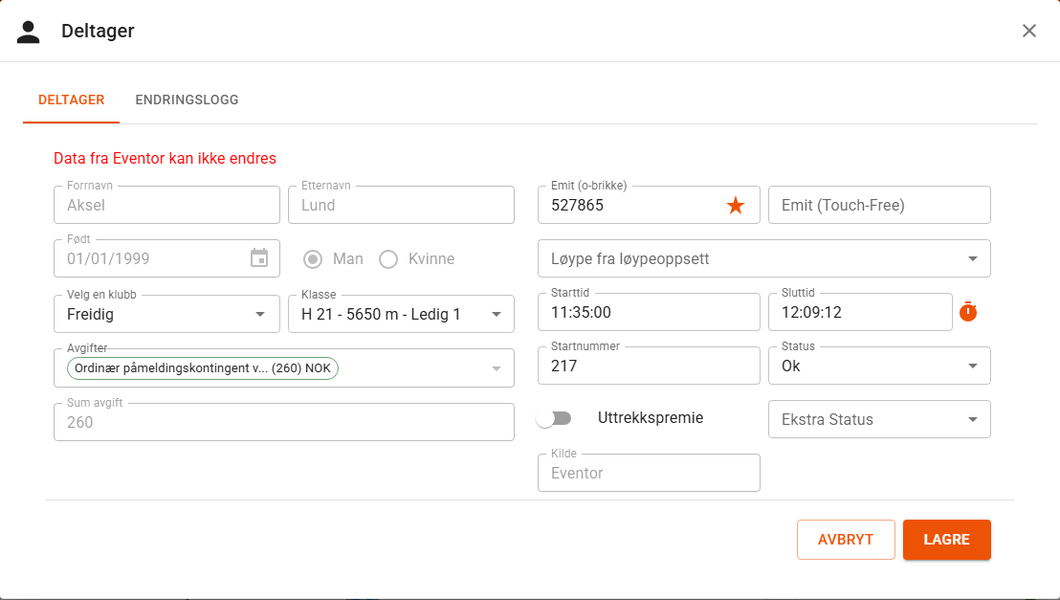1060x600 pixels.
Task: Click the Fornavn field containing Aksel
Action: [x=167, y=205]
